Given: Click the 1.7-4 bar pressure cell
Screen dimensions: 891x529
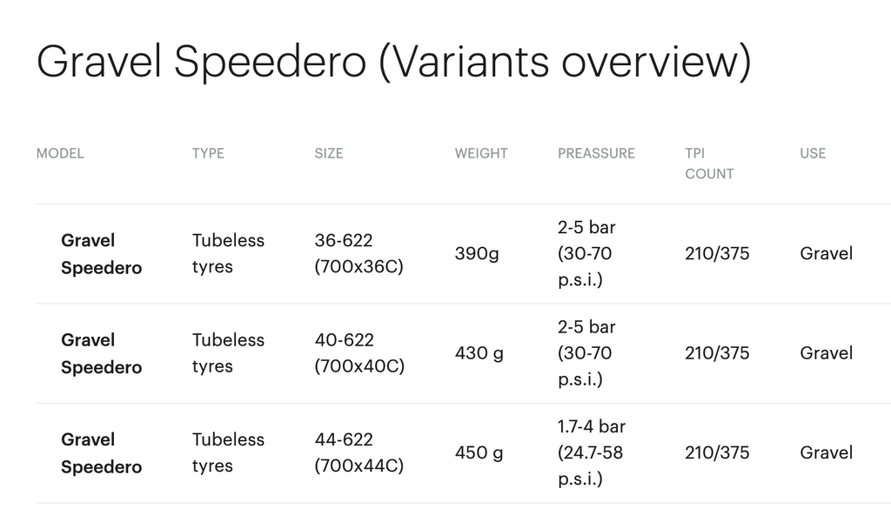Looking at the screenshot, I should coord(592,452).
